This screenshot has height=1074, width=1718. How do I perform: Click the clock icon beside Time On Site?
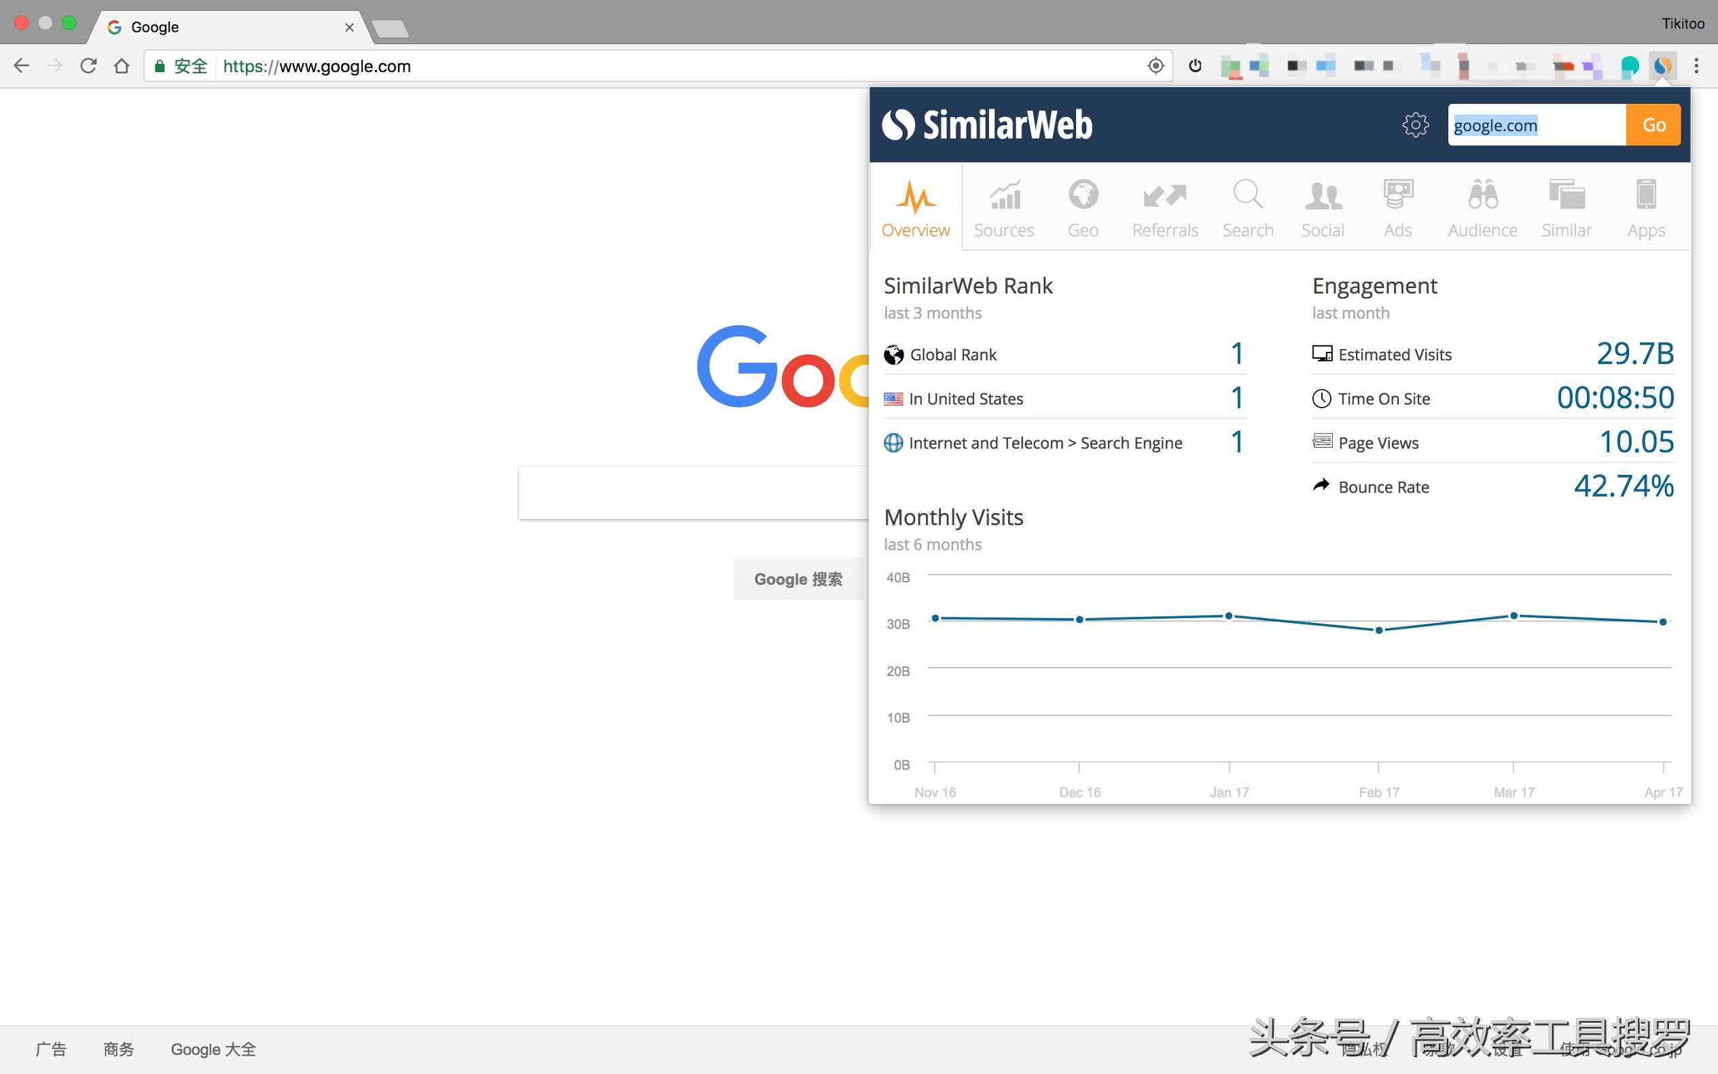coord(1321,399)
